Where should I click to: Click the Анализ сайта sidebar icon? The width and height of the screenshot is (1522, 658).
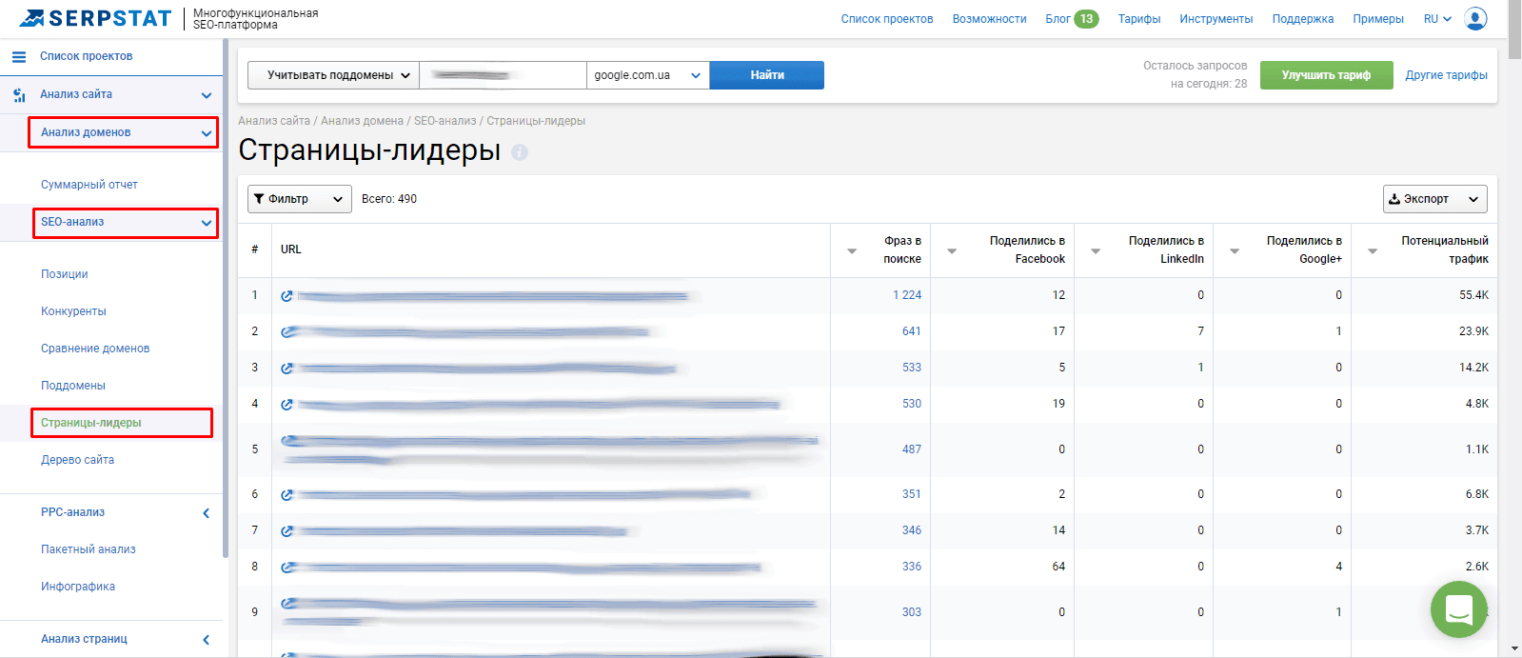coord(19,95)
